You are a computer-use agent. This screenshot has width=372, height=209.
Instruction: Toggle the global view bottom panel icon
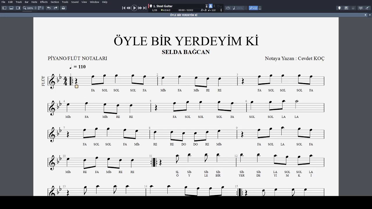pos(11,8)
